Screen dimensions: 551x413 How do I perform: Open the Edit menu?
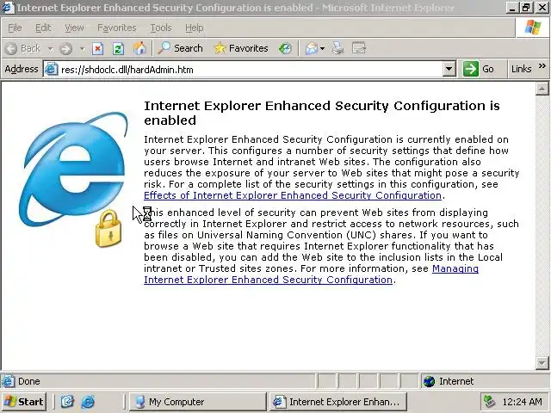(x=43, y=28)
